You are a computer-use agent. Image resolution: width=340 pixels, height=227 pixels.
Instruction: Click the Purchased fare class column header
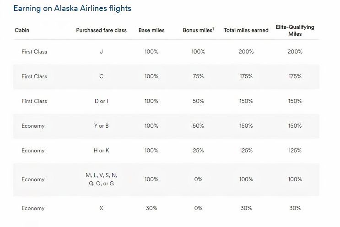101,30
